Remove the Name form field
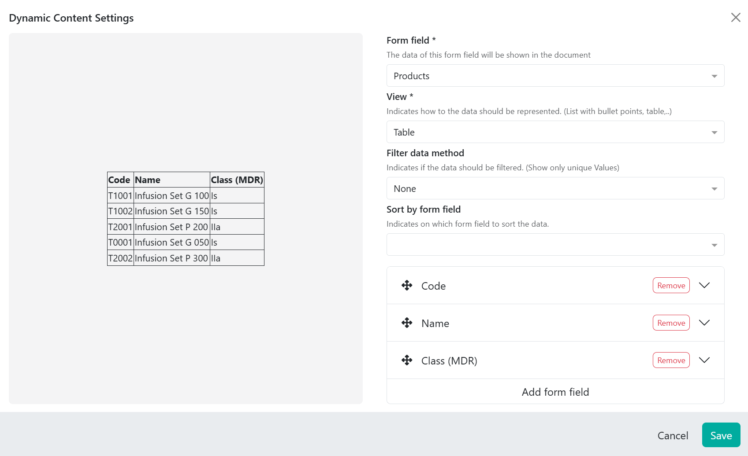The height and width of the screenshot is (456, 748). click(x=671, y=323)
